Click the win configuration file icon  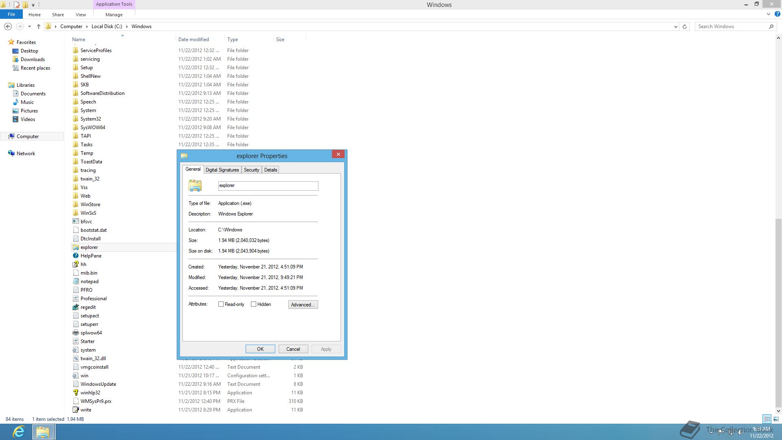coord(75,376)
